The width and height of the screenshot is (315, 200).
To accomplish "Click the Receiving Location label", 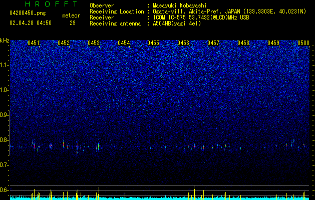I will pos(117,11).
